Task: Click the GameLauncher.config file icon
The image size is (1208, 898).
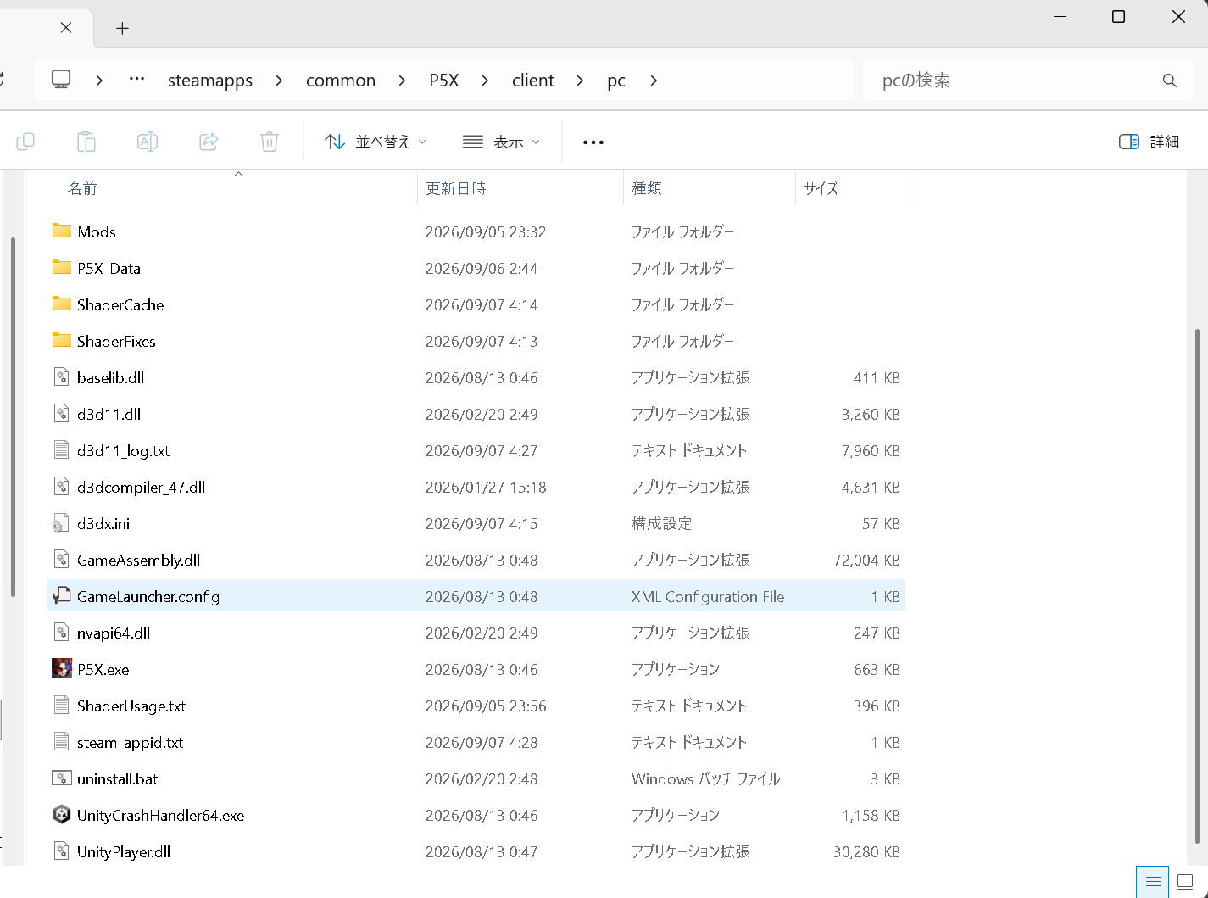Action: (x=61, y=596)
